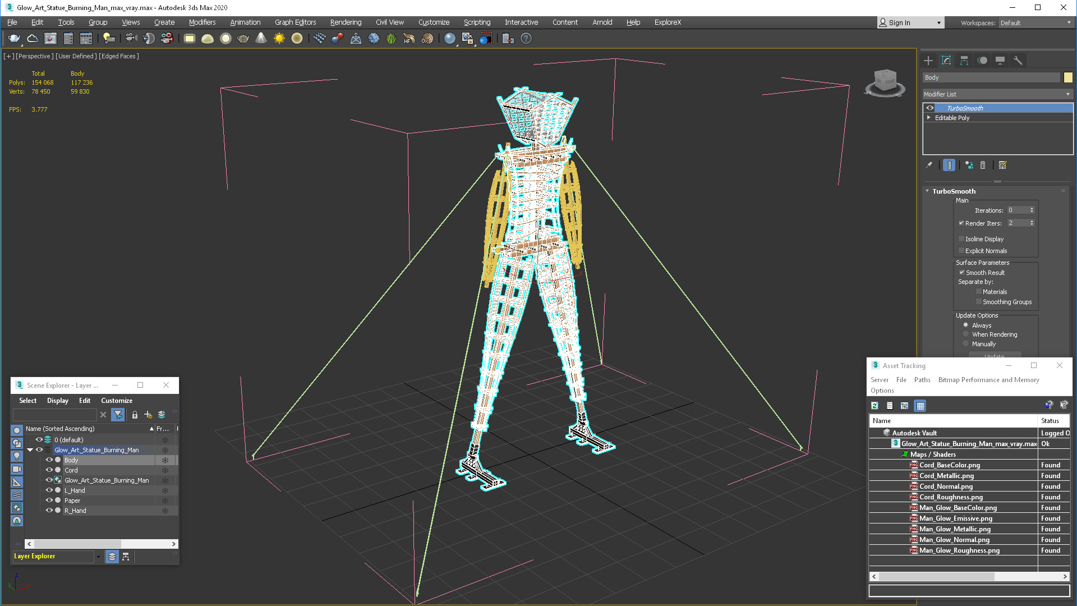This screenshot has height=606, width=1077.
Task: Click the dome light icon in toolbar
Action: tap(207, 38)
